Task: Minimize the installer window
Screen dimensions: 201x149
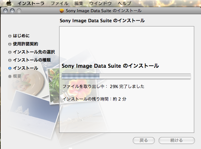Action: [x=12, y=11]
